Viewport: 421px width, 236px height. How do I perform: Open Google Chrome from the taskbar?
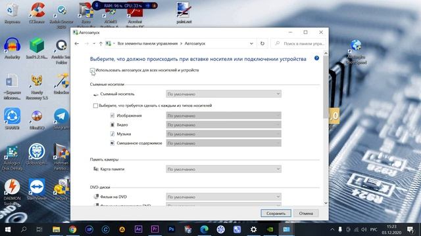[72, 229]
